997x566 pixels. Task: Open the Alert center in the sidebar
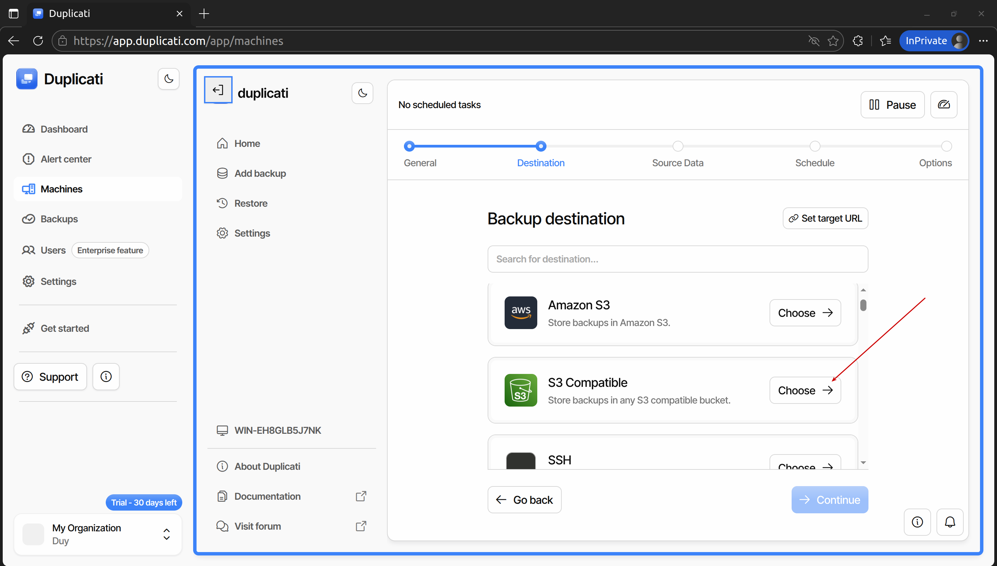[x=66, y=159]
